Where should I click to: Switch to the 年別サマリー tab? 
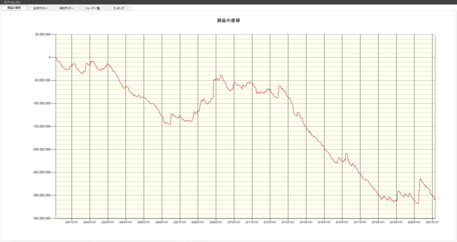pos(66,8)
